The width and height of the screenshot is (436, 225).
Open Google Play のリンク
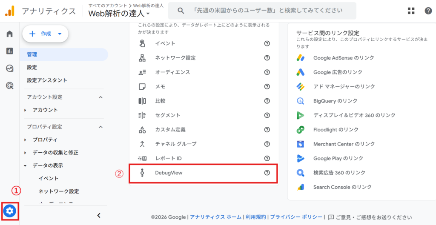pyautogui.click(x=338, y=158)
